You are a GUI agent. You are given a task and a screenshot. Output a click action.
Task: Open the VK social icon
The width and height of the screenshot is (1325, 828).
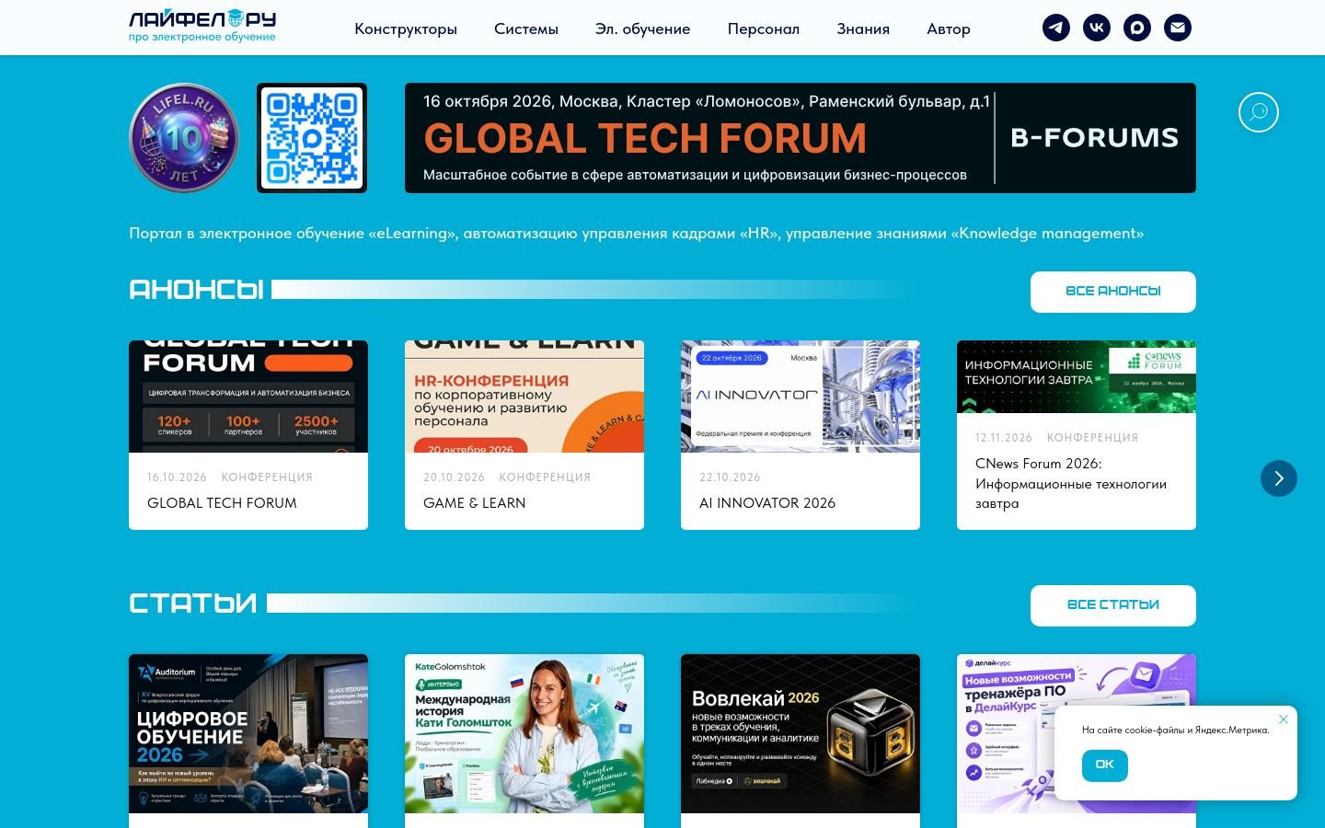pos(1097,28)
